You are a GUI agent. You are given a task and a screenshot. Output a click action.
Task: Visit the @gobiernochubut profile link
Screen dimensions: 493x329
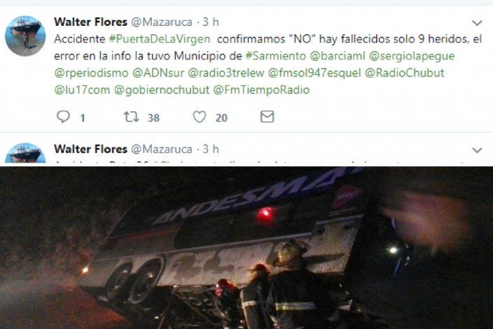162,90
